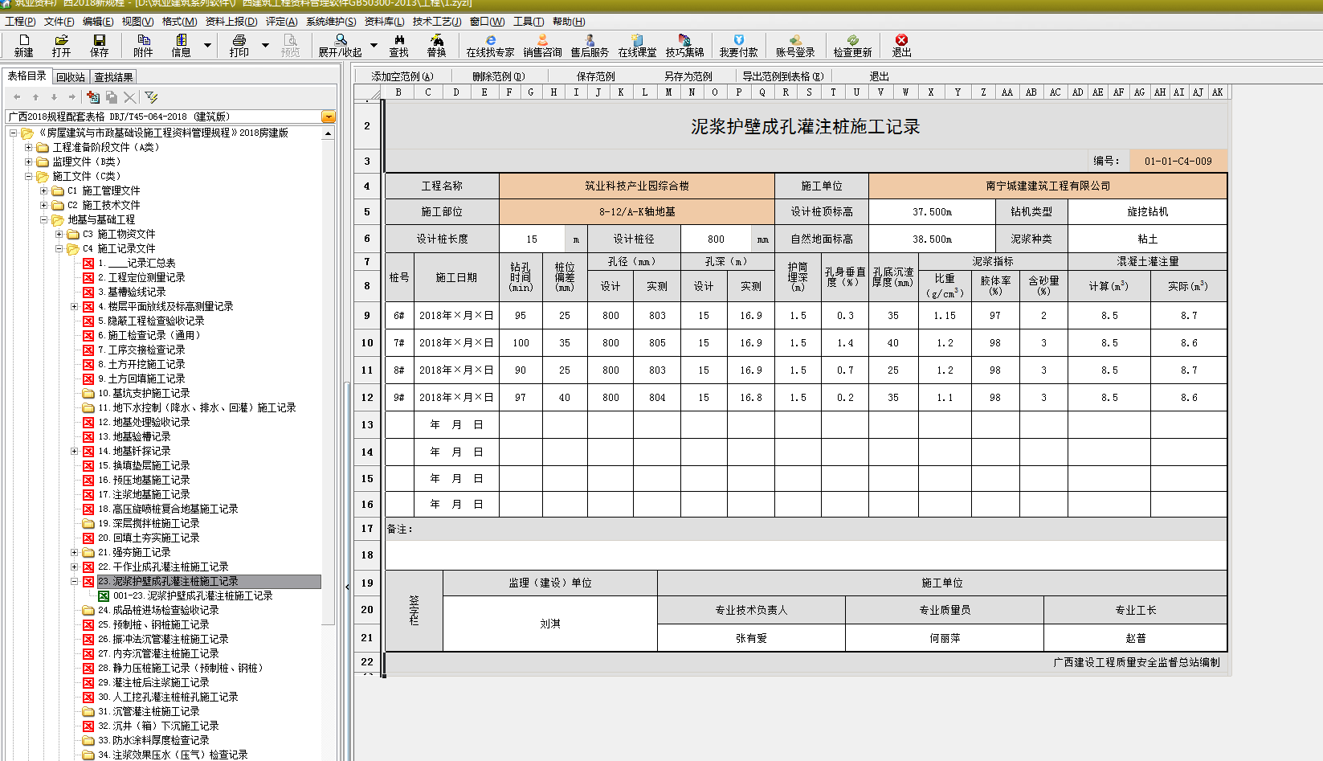Collapse 地基与基础工程 node

point(44,219)
